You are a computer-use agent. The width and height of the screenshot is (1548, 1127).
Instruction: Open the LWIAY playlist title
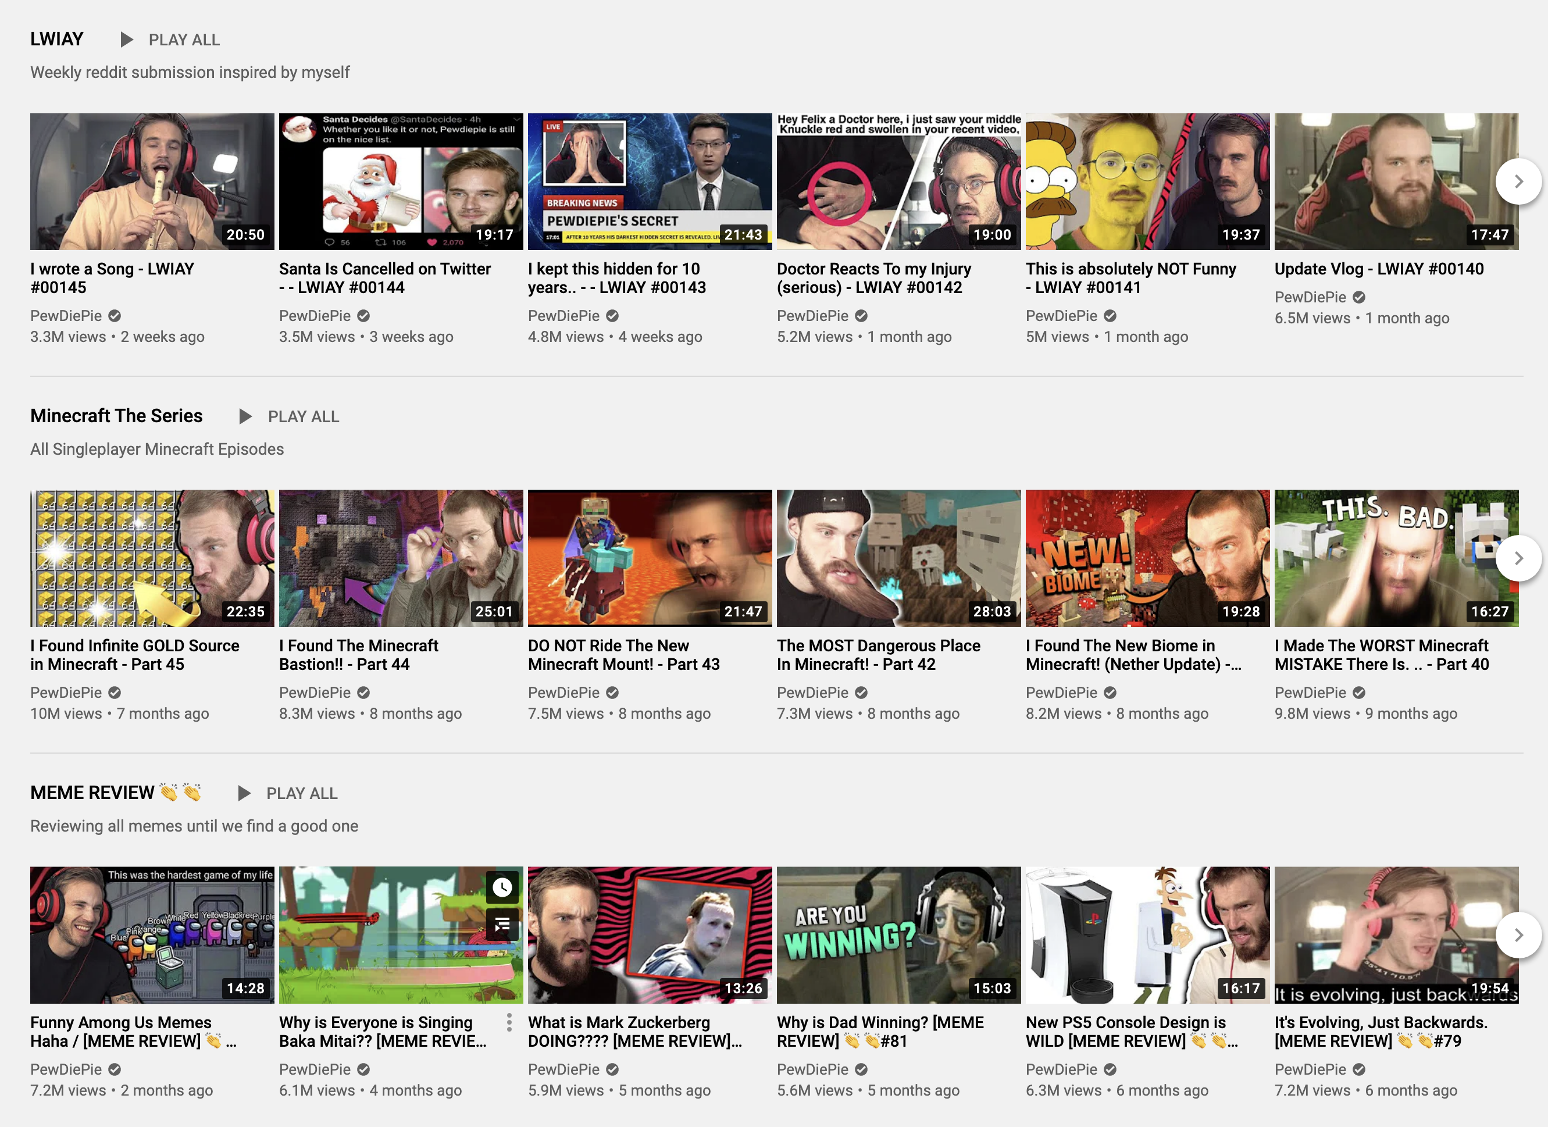56,40
